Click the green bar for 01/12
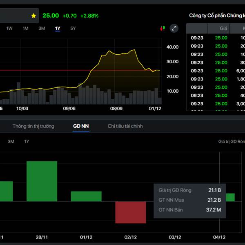 (x=86, y=196)
